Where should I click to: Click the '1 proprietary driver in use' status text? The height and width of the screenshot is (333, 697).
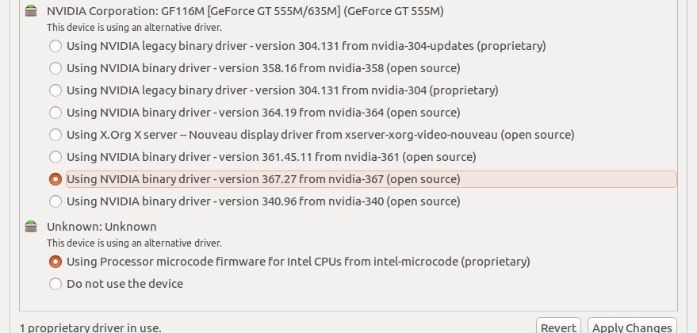[x=90, y=327]
